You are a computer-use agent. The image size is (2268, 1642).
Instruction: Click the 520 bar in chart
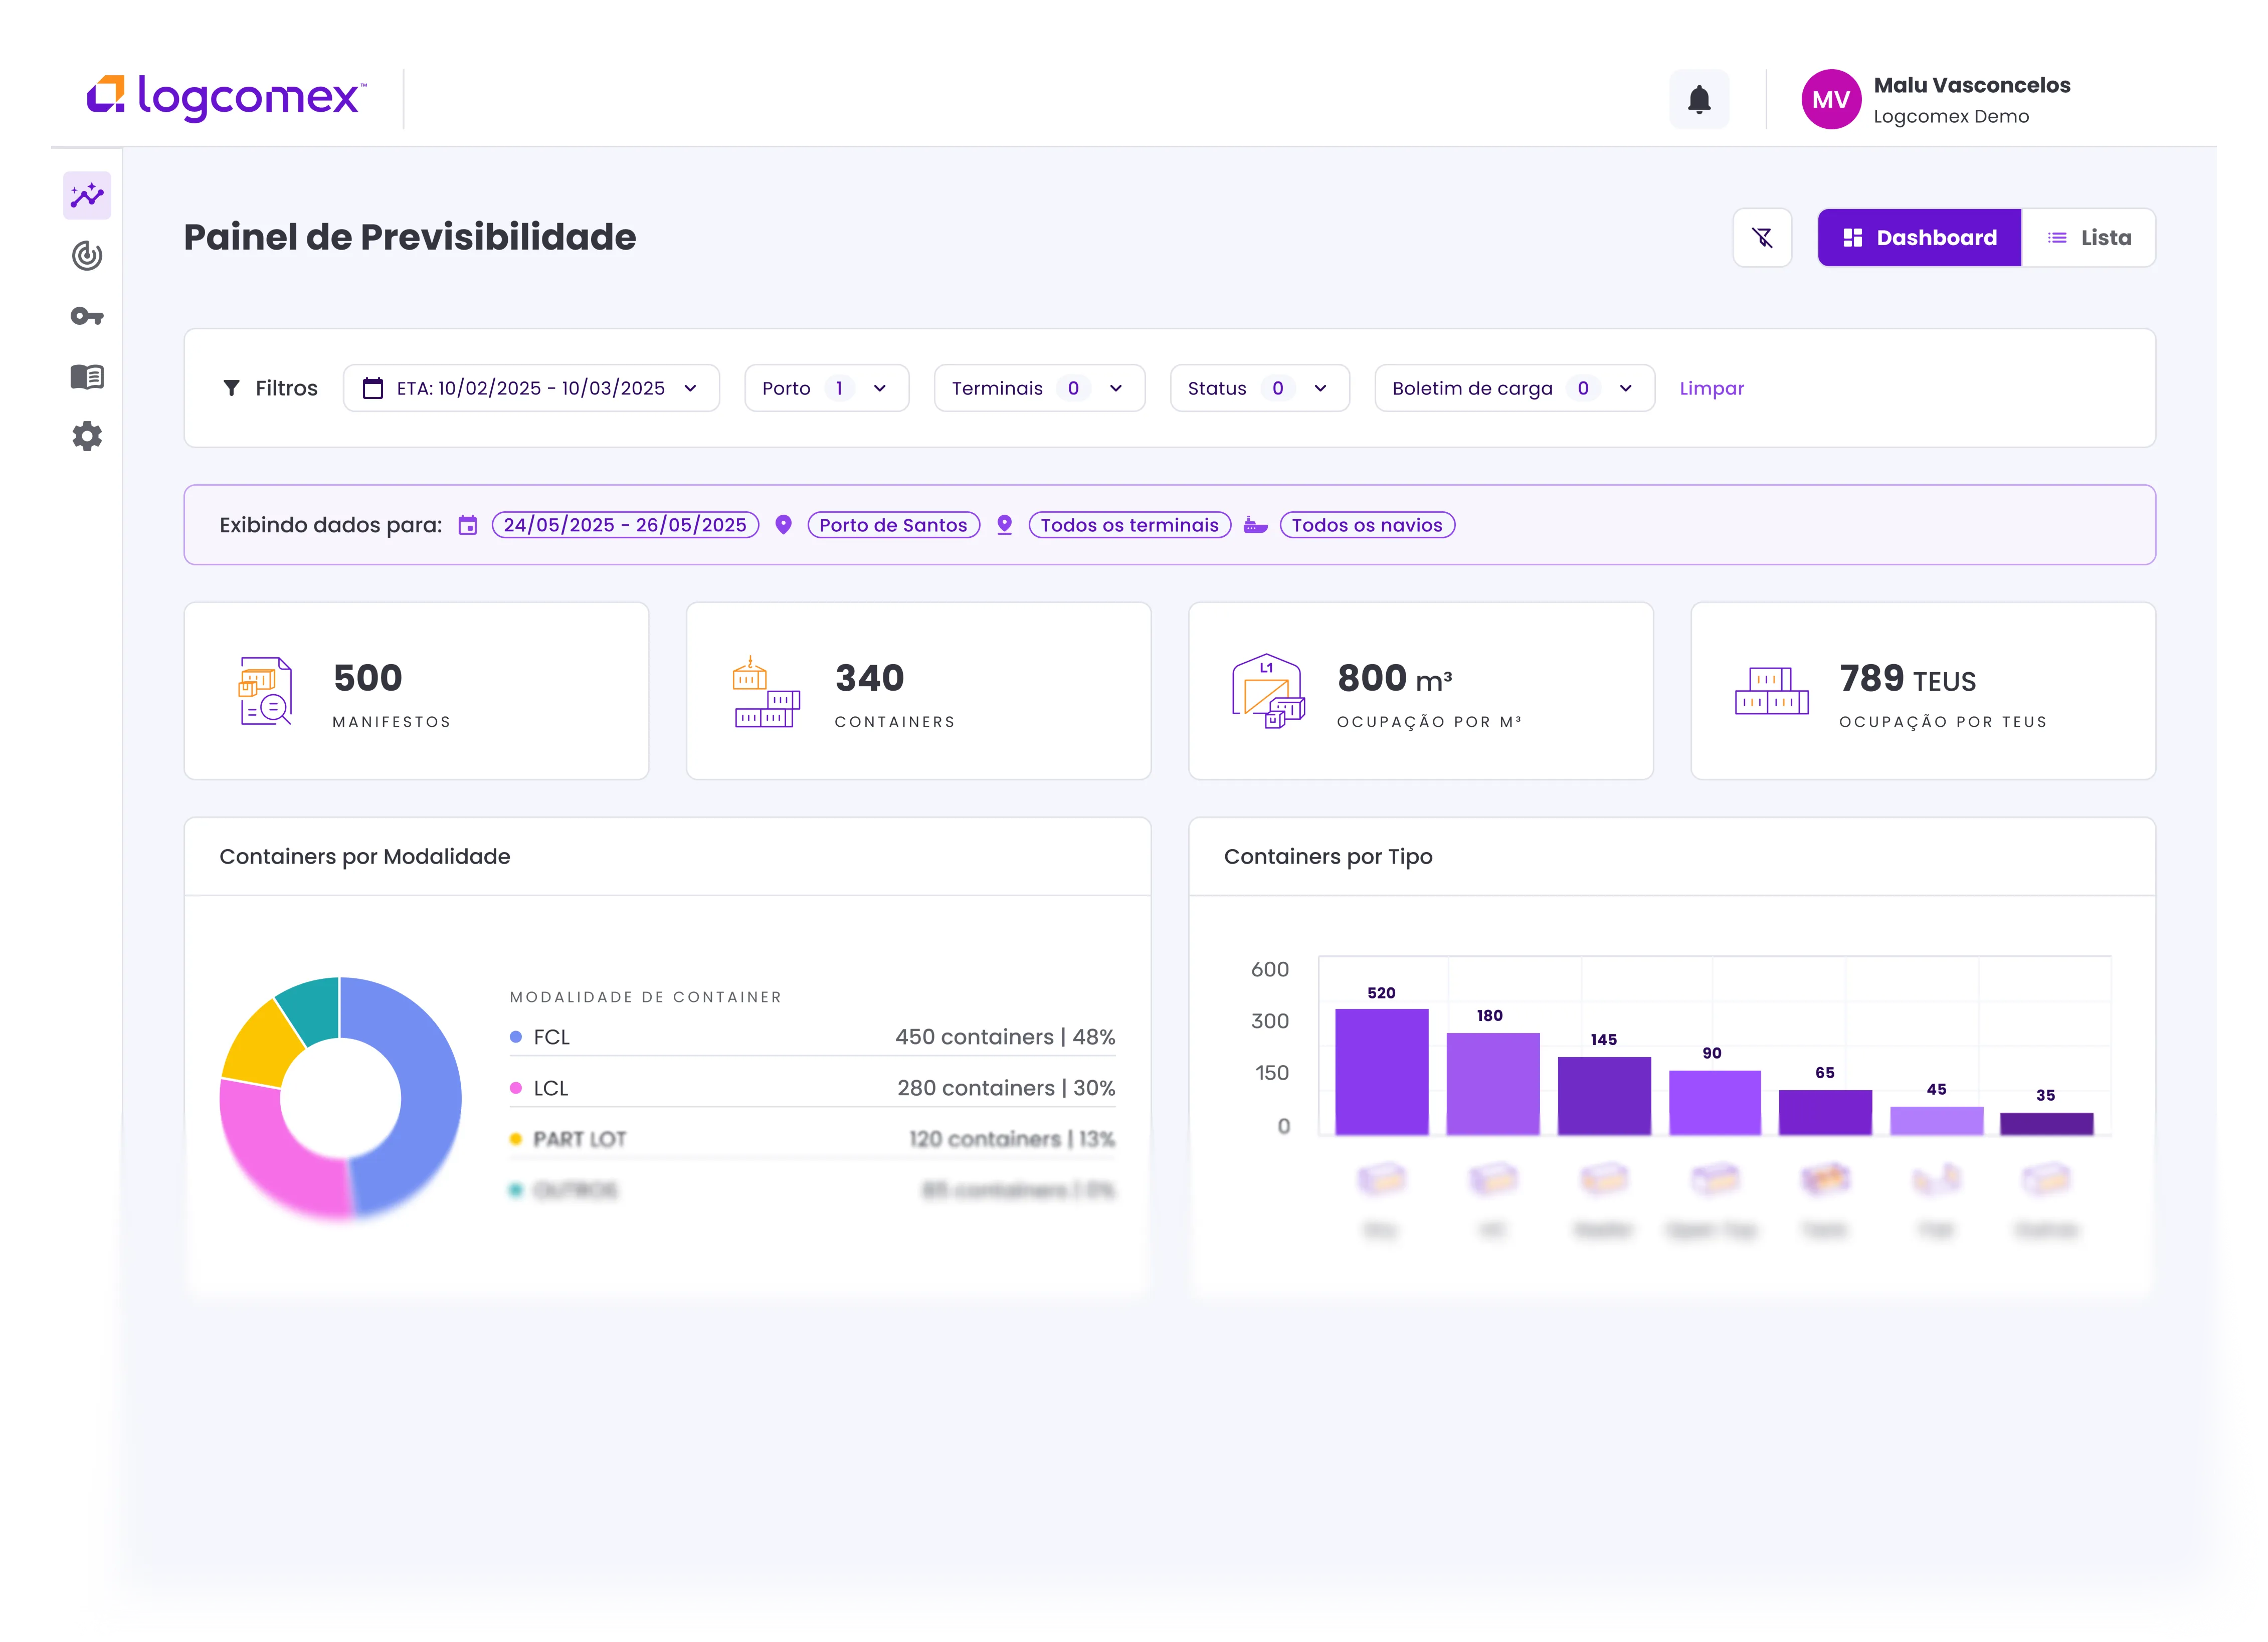(x=1381, y=1072)
